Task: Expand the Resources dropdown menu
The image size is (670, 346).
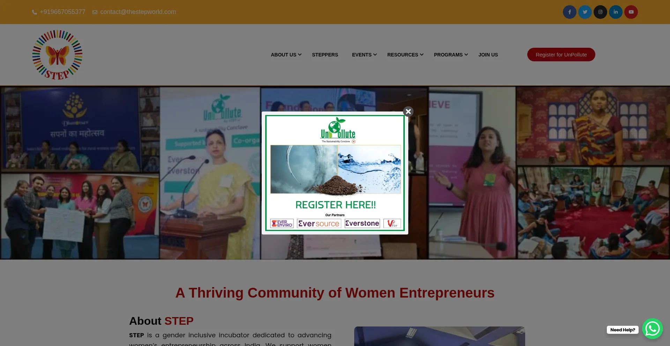Action: tap(405, 55)
